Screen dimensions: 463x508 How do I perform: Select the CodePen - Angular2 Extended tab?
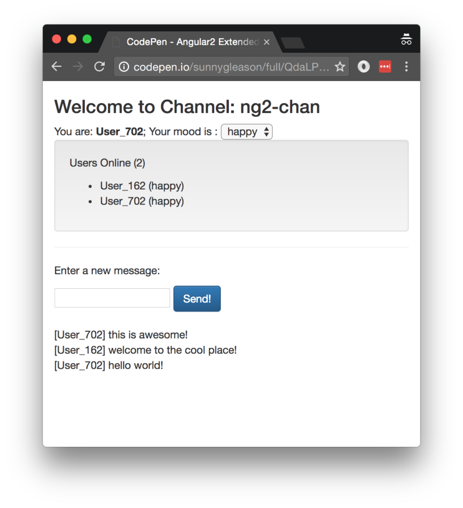pyautogui.click(x=189, y=42)
